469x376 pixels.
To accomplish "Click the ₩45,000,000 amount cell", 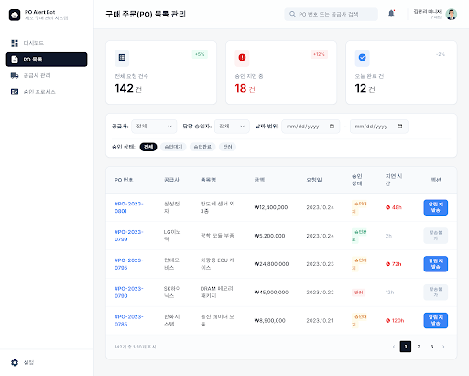I will pyautogui.click(x=271, y=293).
